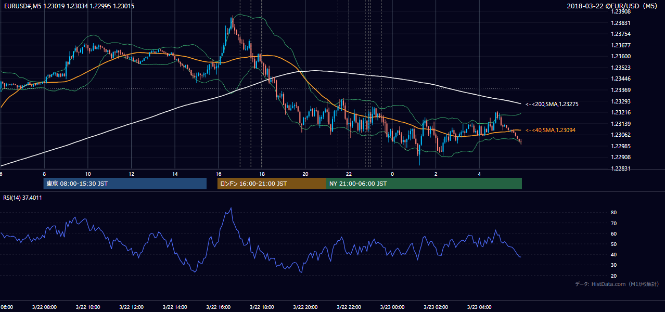Click the RSI(14) 37.4011 indicator label
The height and width of the screenshot is (312, 665).
(23, 198)
